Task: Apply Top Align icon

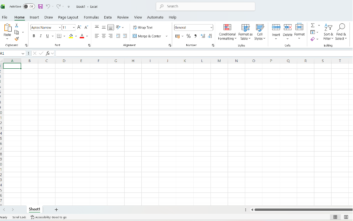Action: click(x=97, y=27)
